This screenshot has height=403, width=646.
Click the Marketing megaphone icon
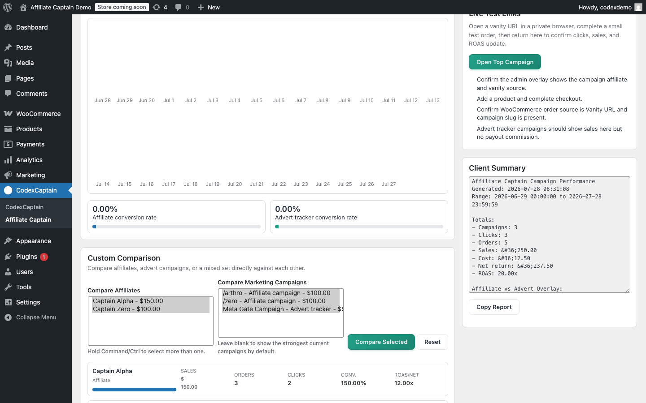coord(8,175)
